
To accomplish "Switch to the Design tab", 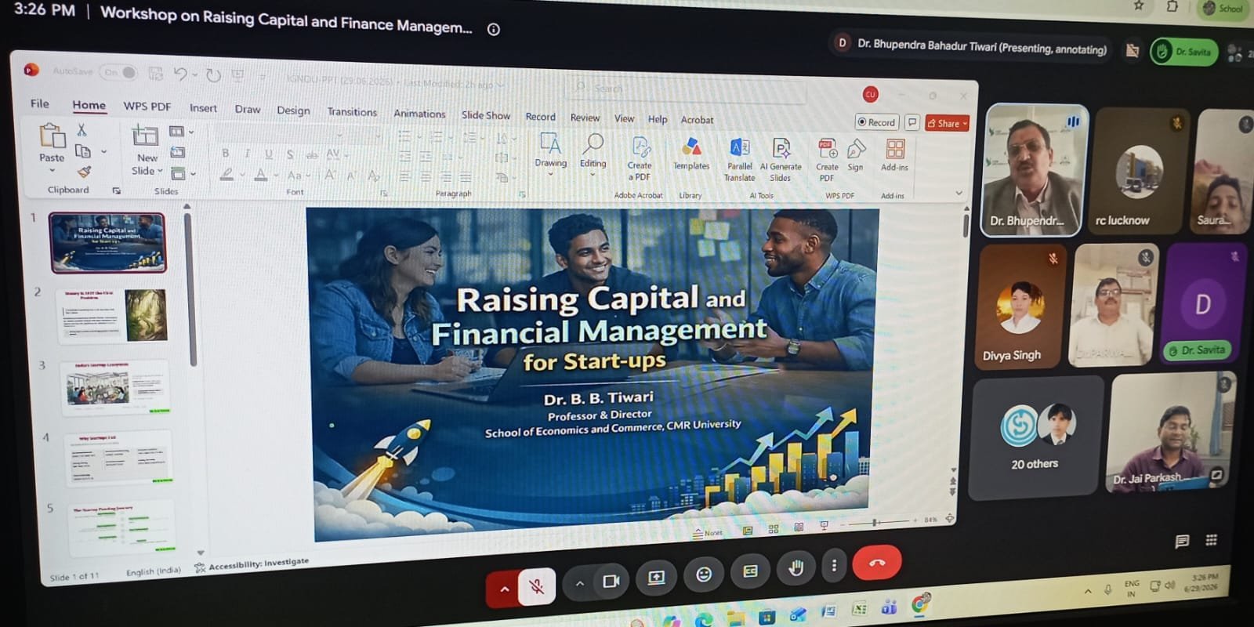I will (x=293, y=111).
